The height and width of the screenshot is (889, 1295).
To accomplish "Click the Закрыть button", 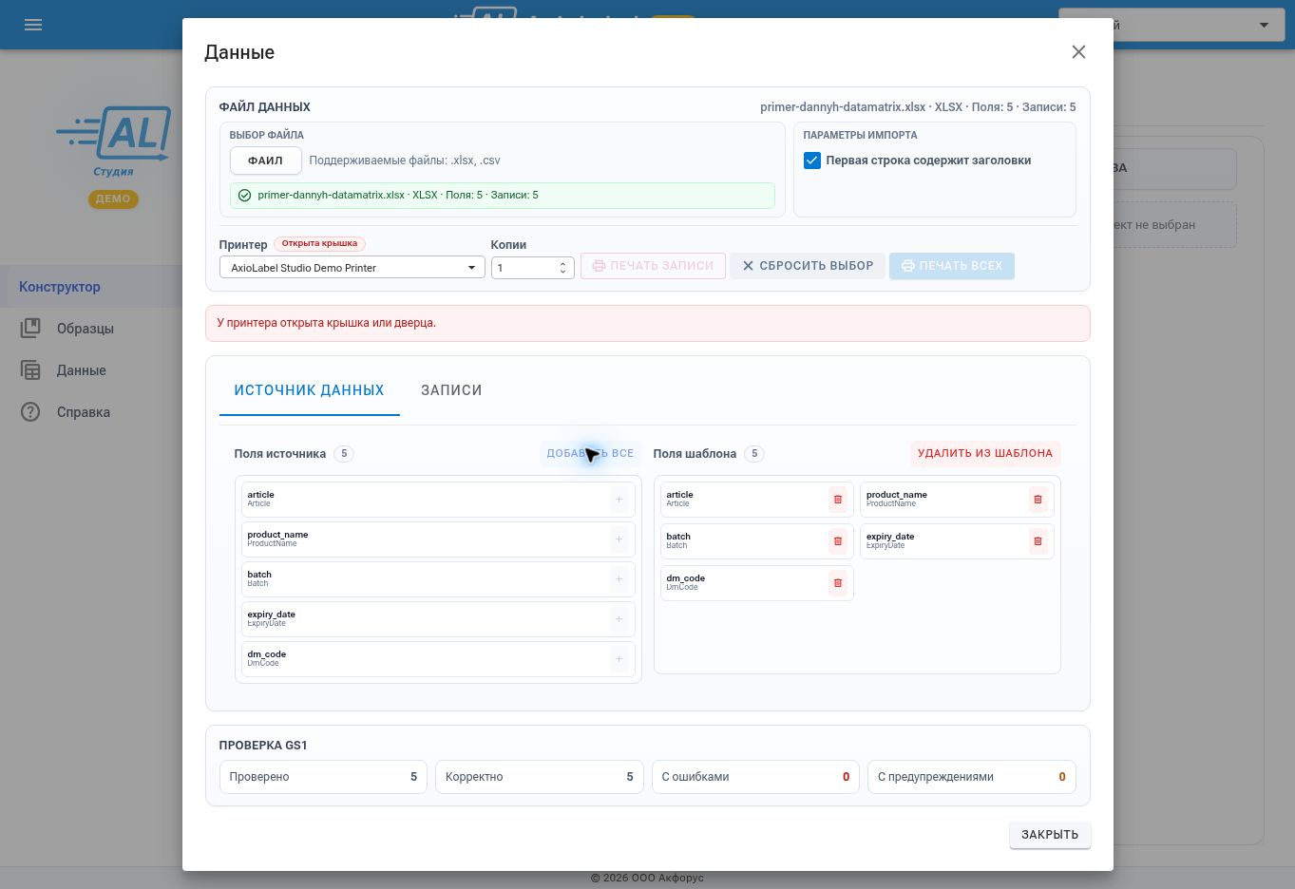I will tap(1050, 835).
